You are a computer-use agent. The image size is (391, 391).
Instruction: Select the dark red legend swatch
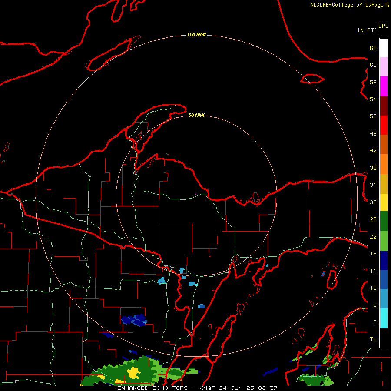384,106
